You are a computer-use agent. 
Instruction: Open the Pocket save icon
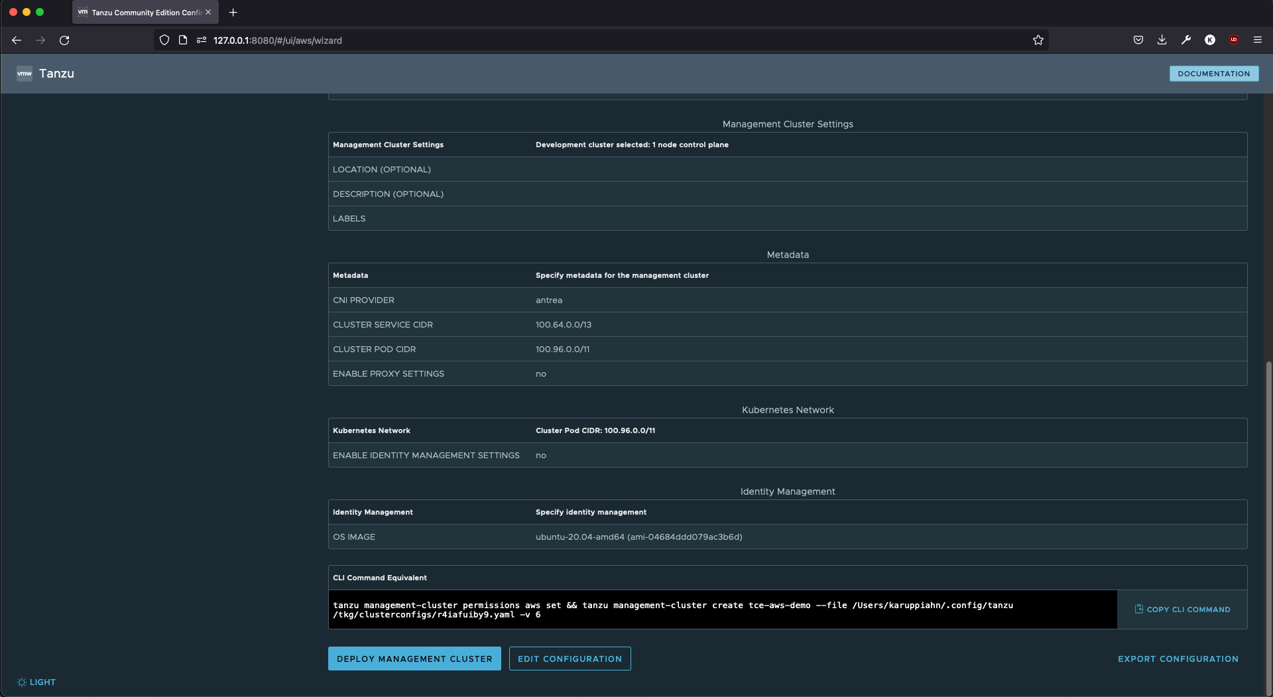click(1138, 40)
